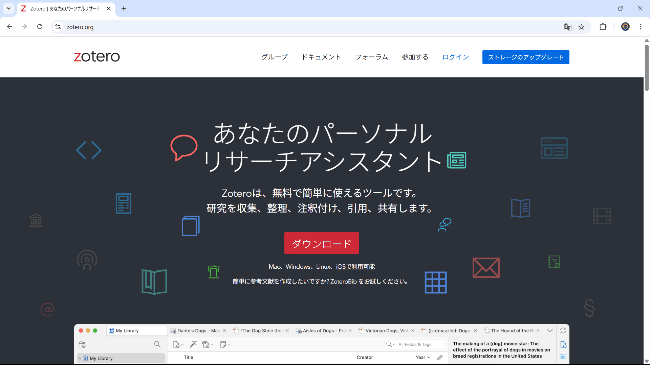
Task: Open New Item dropdown in preview toolbar
Action: 178,344
